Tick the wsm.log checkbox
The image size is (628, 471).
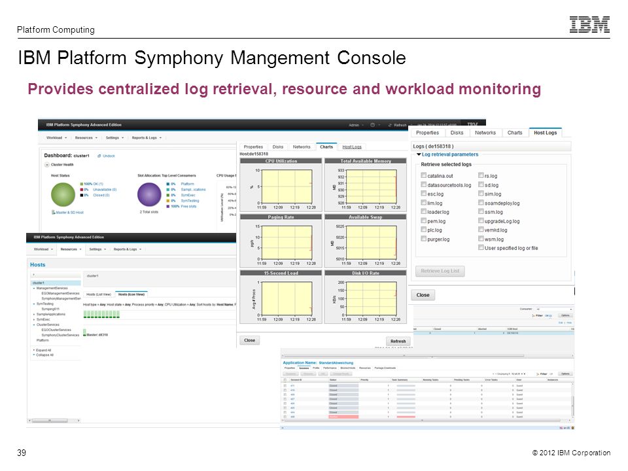[481, 238]
